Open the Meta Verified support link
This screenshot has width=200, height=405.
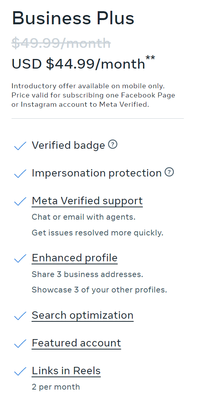[x=87, y=201]
